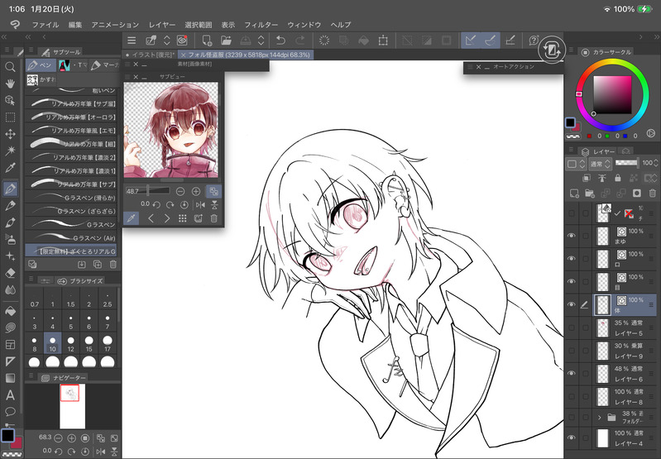Image resolution: width=661 pixels, height=459 pixels.
Task: Click the next image chevron in Sub View
Action: [x=167, y=218]
